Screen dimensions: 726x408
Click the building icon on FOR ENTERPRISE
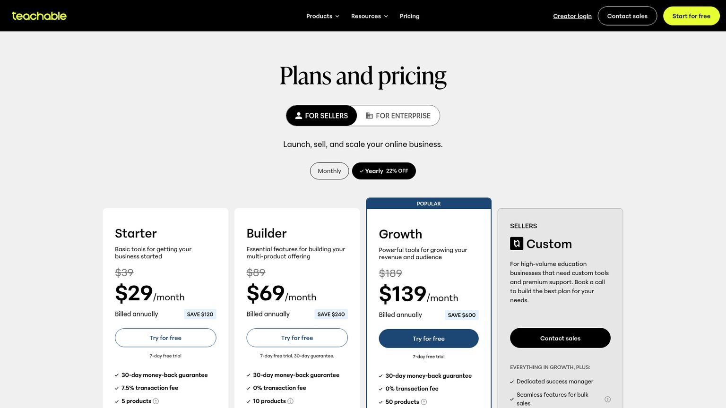point(369,116)
